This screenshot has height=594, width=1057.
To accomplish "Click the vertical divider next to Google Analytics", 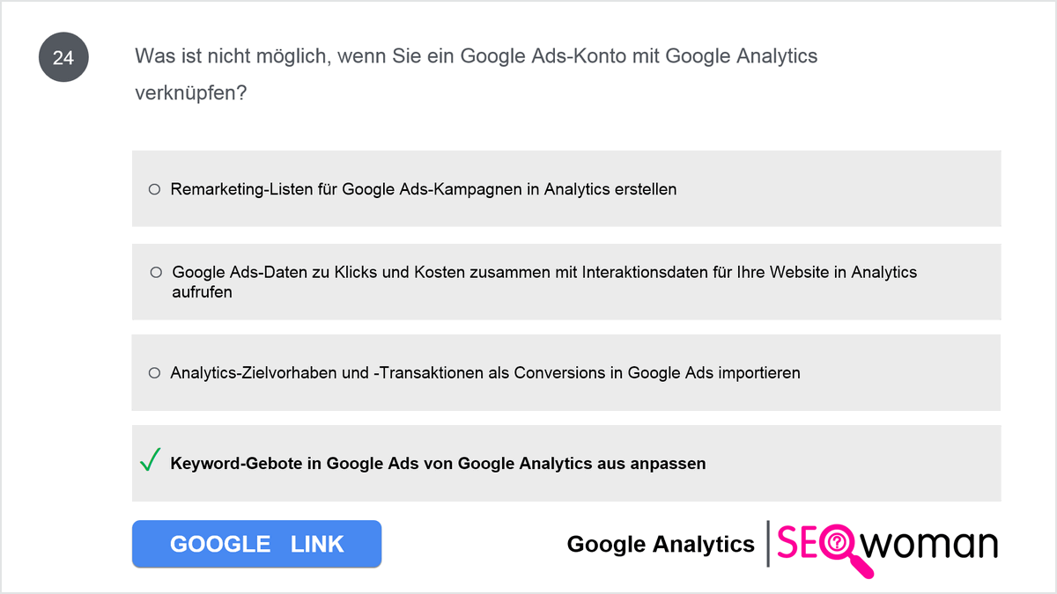I will 768,544.
